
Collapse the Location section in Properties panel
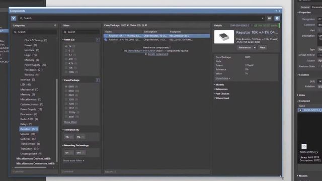[x=298, y=75]
